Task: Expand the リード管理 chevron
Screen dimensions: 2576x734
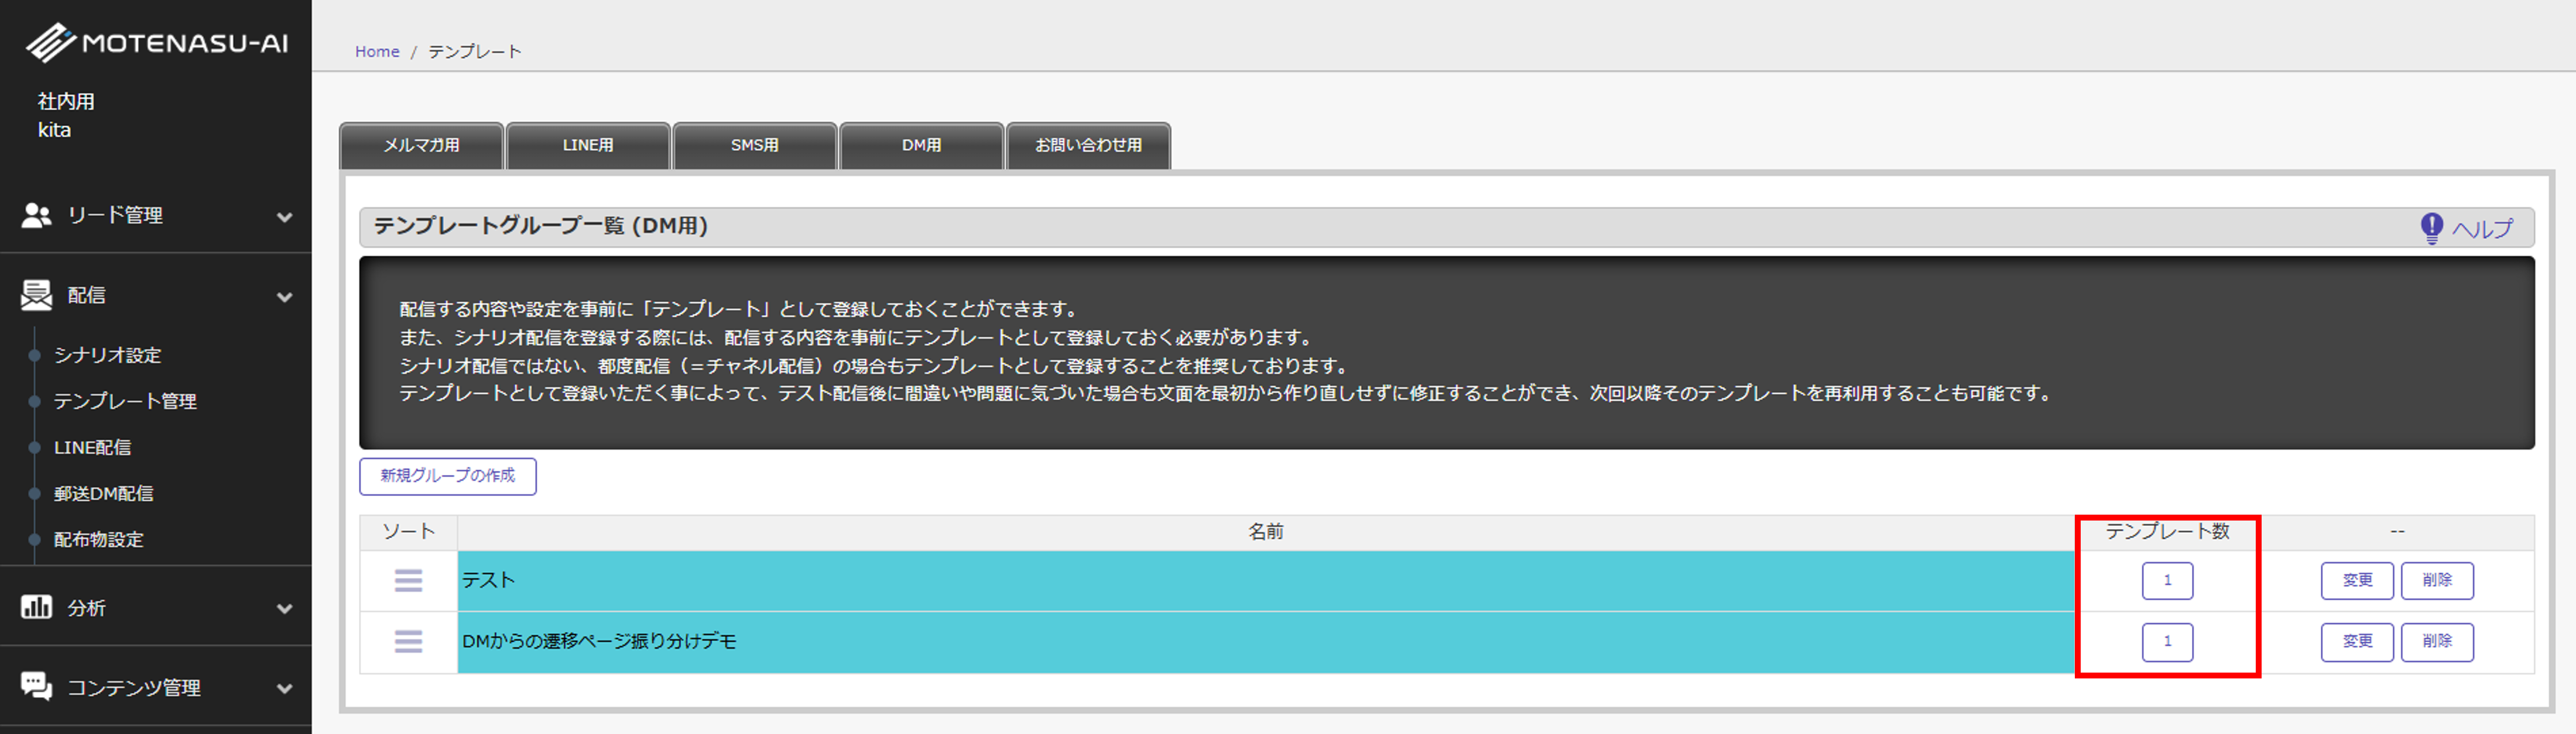Action: click(285, 217)
